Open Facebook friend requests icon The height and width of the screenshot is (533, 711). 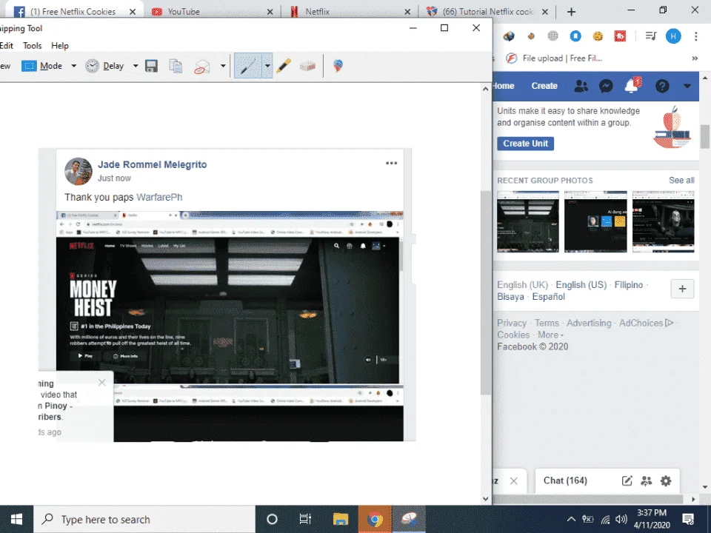click(x=581, y=86)
